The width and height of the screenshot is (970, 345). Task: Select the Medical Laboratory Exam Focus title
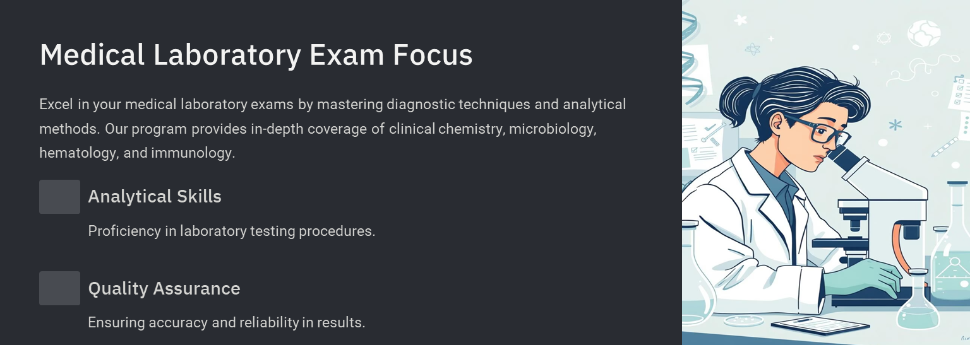[x=256, y=54]
